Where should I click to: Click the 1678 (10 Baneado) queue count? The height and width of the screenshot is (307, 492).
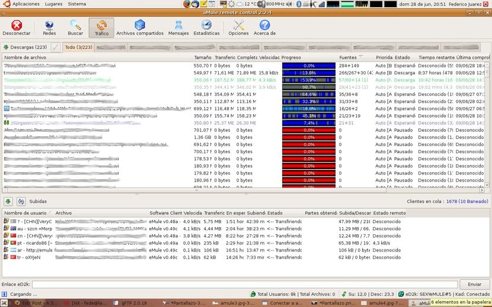pyautogui.click(x=467, y=202)
